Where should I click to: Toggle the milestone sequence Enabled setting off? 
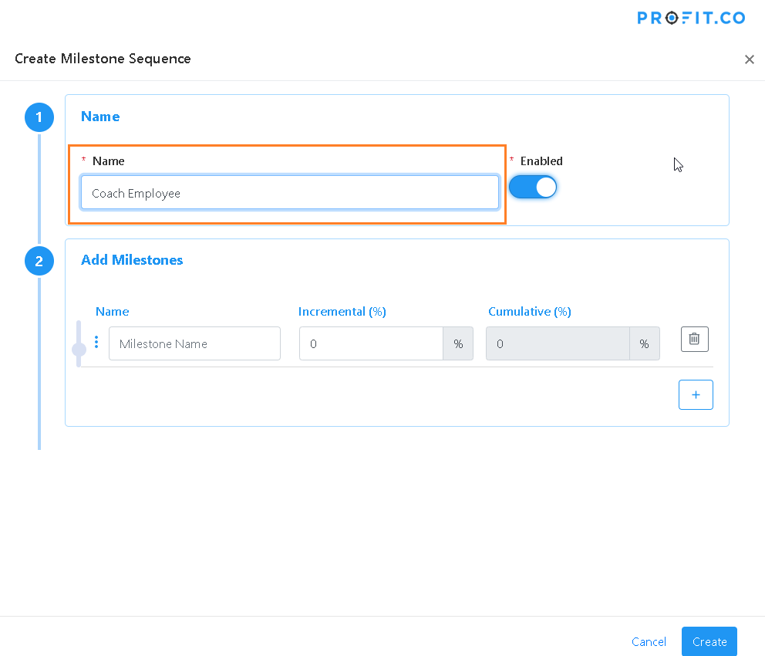533,187
